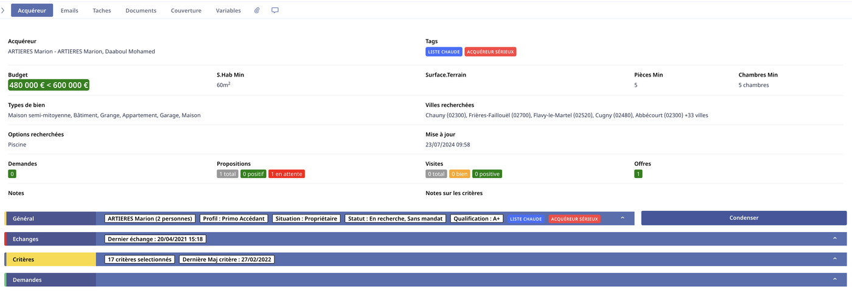Select the Couverture tab
The height and width of the screenshot is (291, 852).
(x=186, y=10)
